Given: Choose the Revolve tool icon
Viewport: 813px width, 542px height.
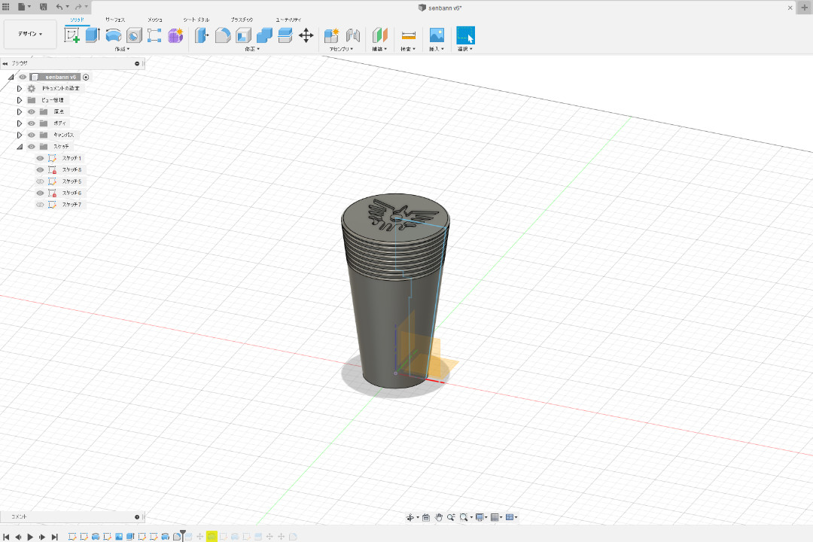Looking at the screenshot, I should tap(114, 35).
